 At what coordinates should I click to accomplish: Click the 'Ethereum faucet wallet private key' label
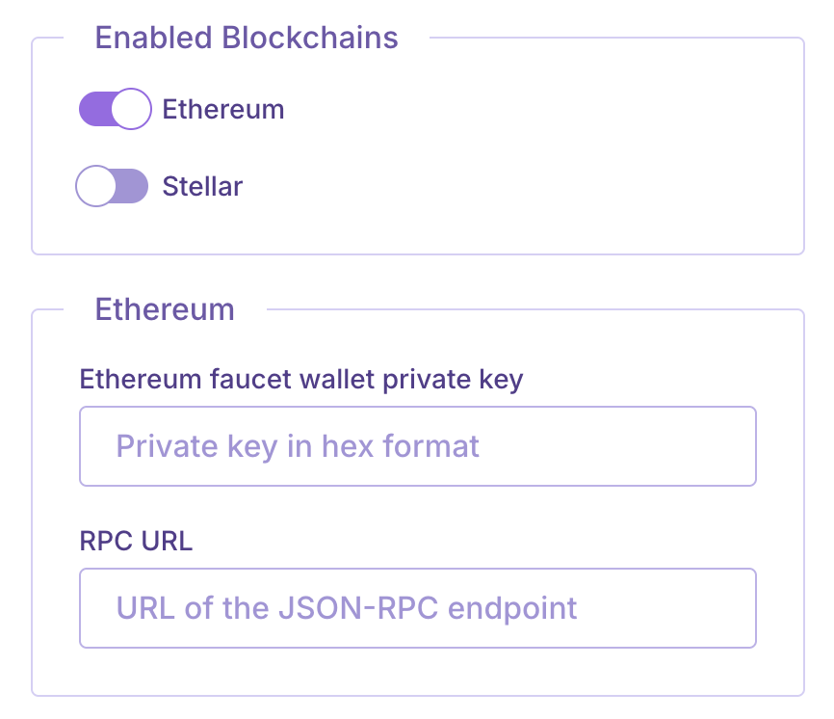300,379
